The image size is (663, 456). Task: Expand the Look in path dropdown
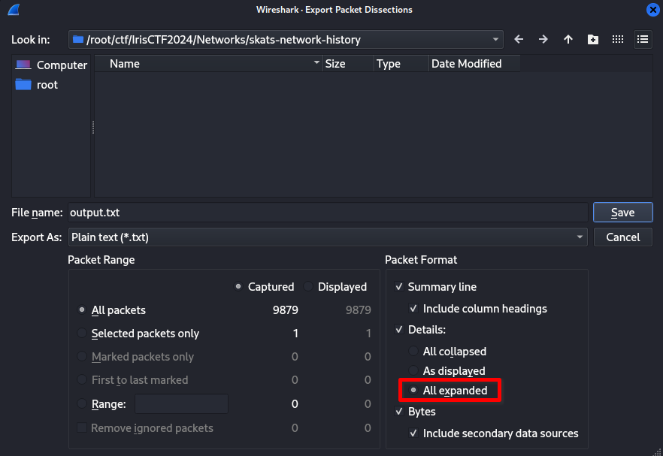(x=495, y=39)
